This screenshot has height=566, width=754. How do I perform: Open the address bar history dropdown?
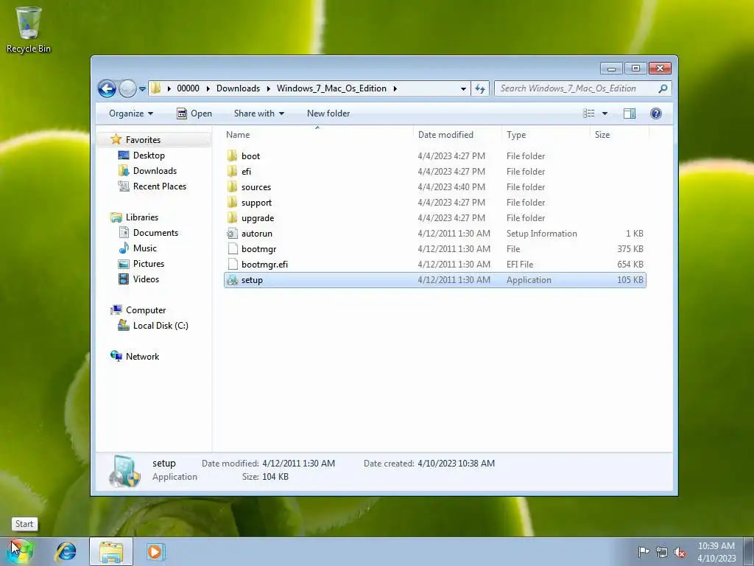[463, 88]
